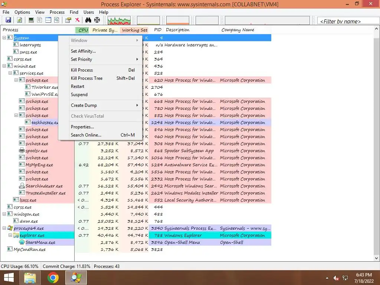Viewport: 380px width, 285px height.
Task: Show hidden tray icons arrow
Action: coord(327,278)
